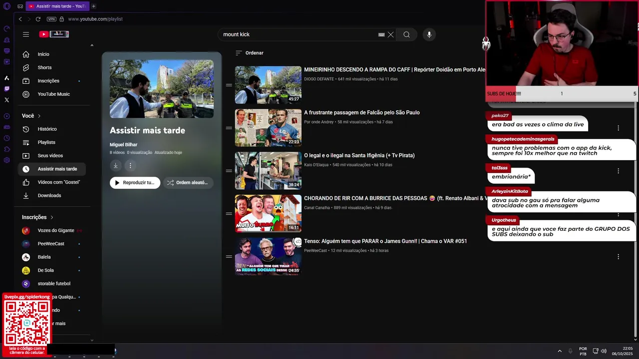Click the magnifier search button
This screenshot has width=639, height=359.
[x=407, y=34]
